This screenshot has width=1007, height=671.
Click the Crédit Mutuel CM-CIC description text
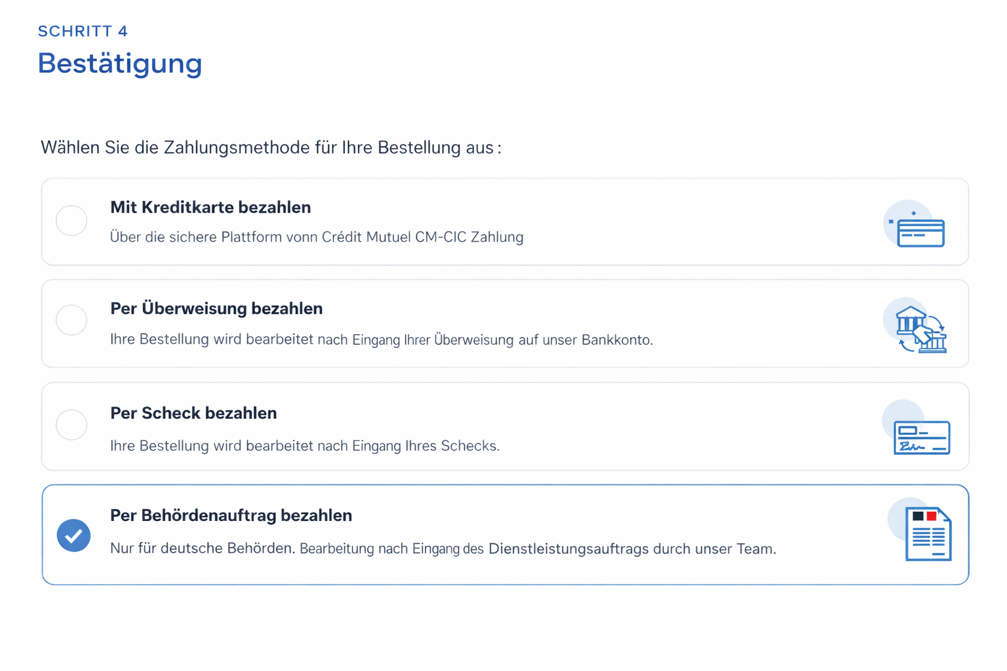[317, 237]
